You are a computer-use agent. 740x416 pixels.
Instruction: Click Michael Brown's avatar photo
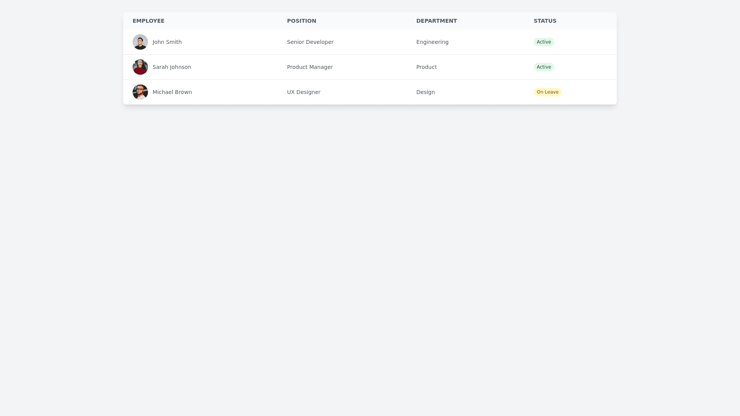tap(140, 92)
